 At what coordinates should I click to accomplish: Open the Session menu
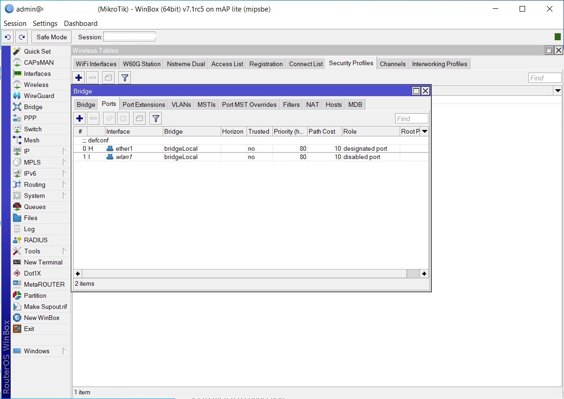[15, 23]
